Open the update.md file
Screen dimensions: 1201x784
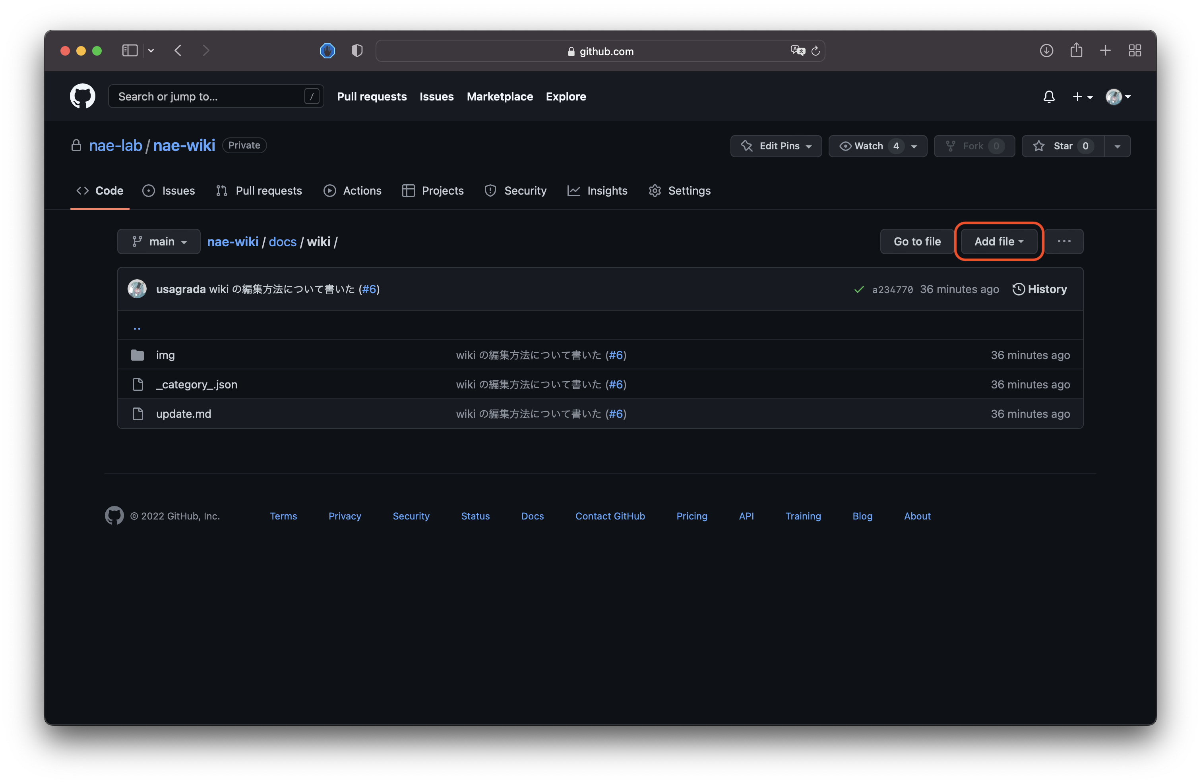[x=183, y=413]
